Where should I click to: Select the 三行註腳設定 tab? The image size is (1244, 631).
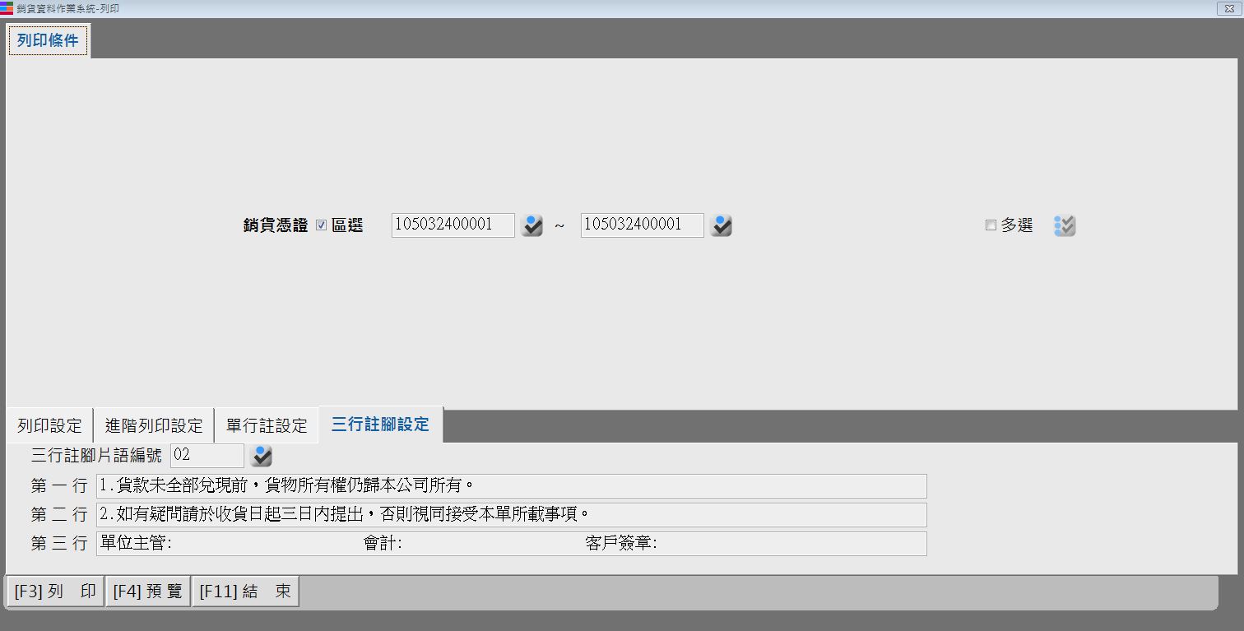[x=380, y=425]
